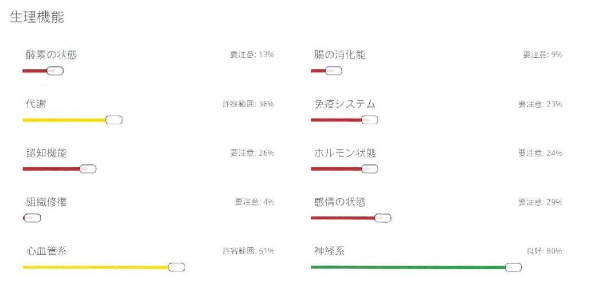Click the 免疫システム slider handle
This screenshot has height=288, width=598.
[x=370, y=120]
